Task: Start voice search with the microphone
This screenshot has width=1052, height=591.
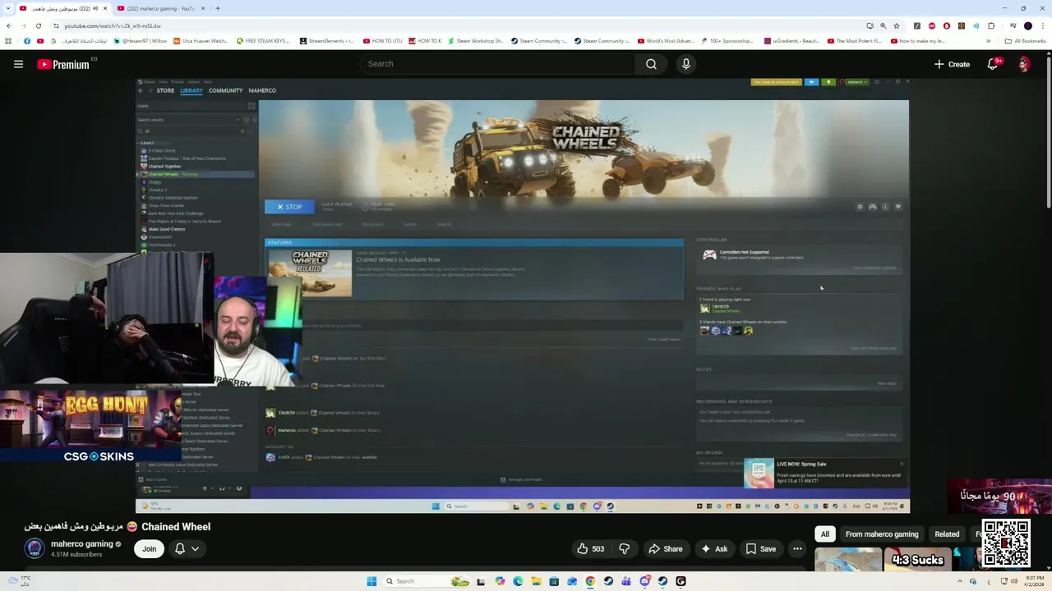Action: 686,64
